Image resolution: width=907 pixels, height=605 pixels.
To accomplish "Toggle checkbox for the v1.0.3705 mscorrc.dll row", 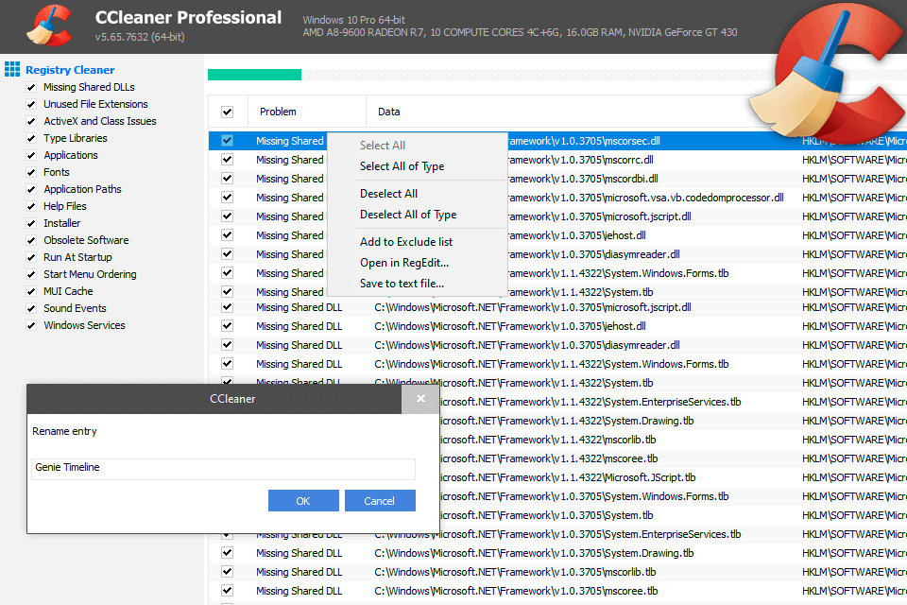I will click(228, 160).
